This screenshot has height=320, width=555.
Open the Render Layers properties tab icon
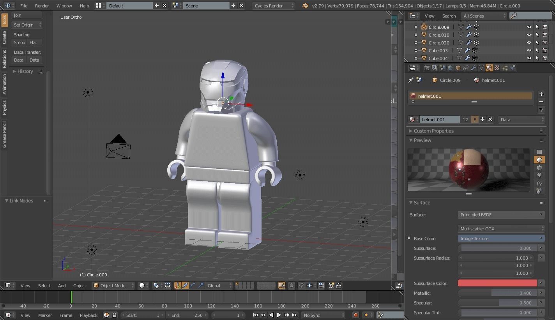coord(434,68)
